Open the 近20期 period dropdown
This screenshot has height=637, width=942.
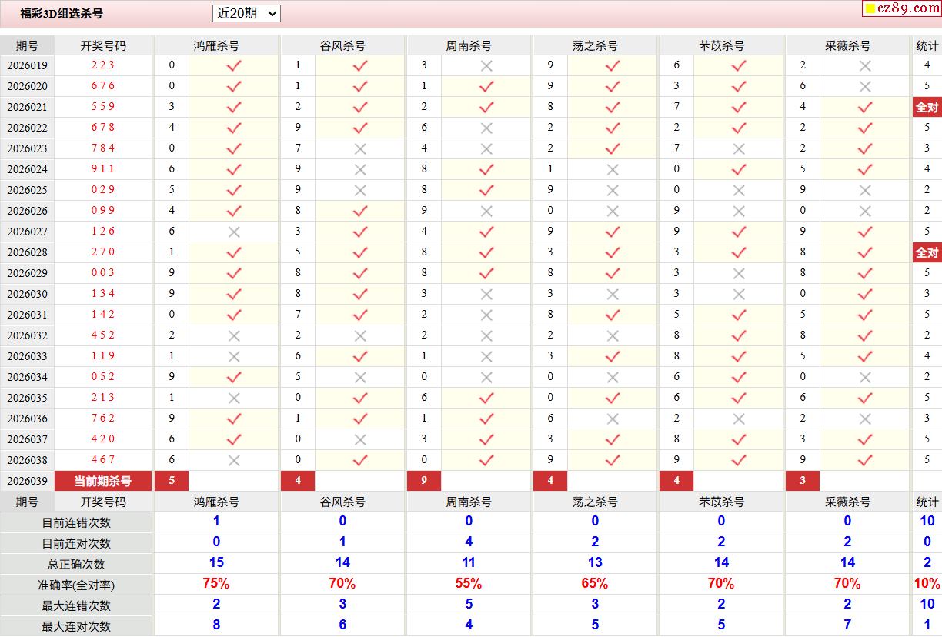[x=246, y=13]
